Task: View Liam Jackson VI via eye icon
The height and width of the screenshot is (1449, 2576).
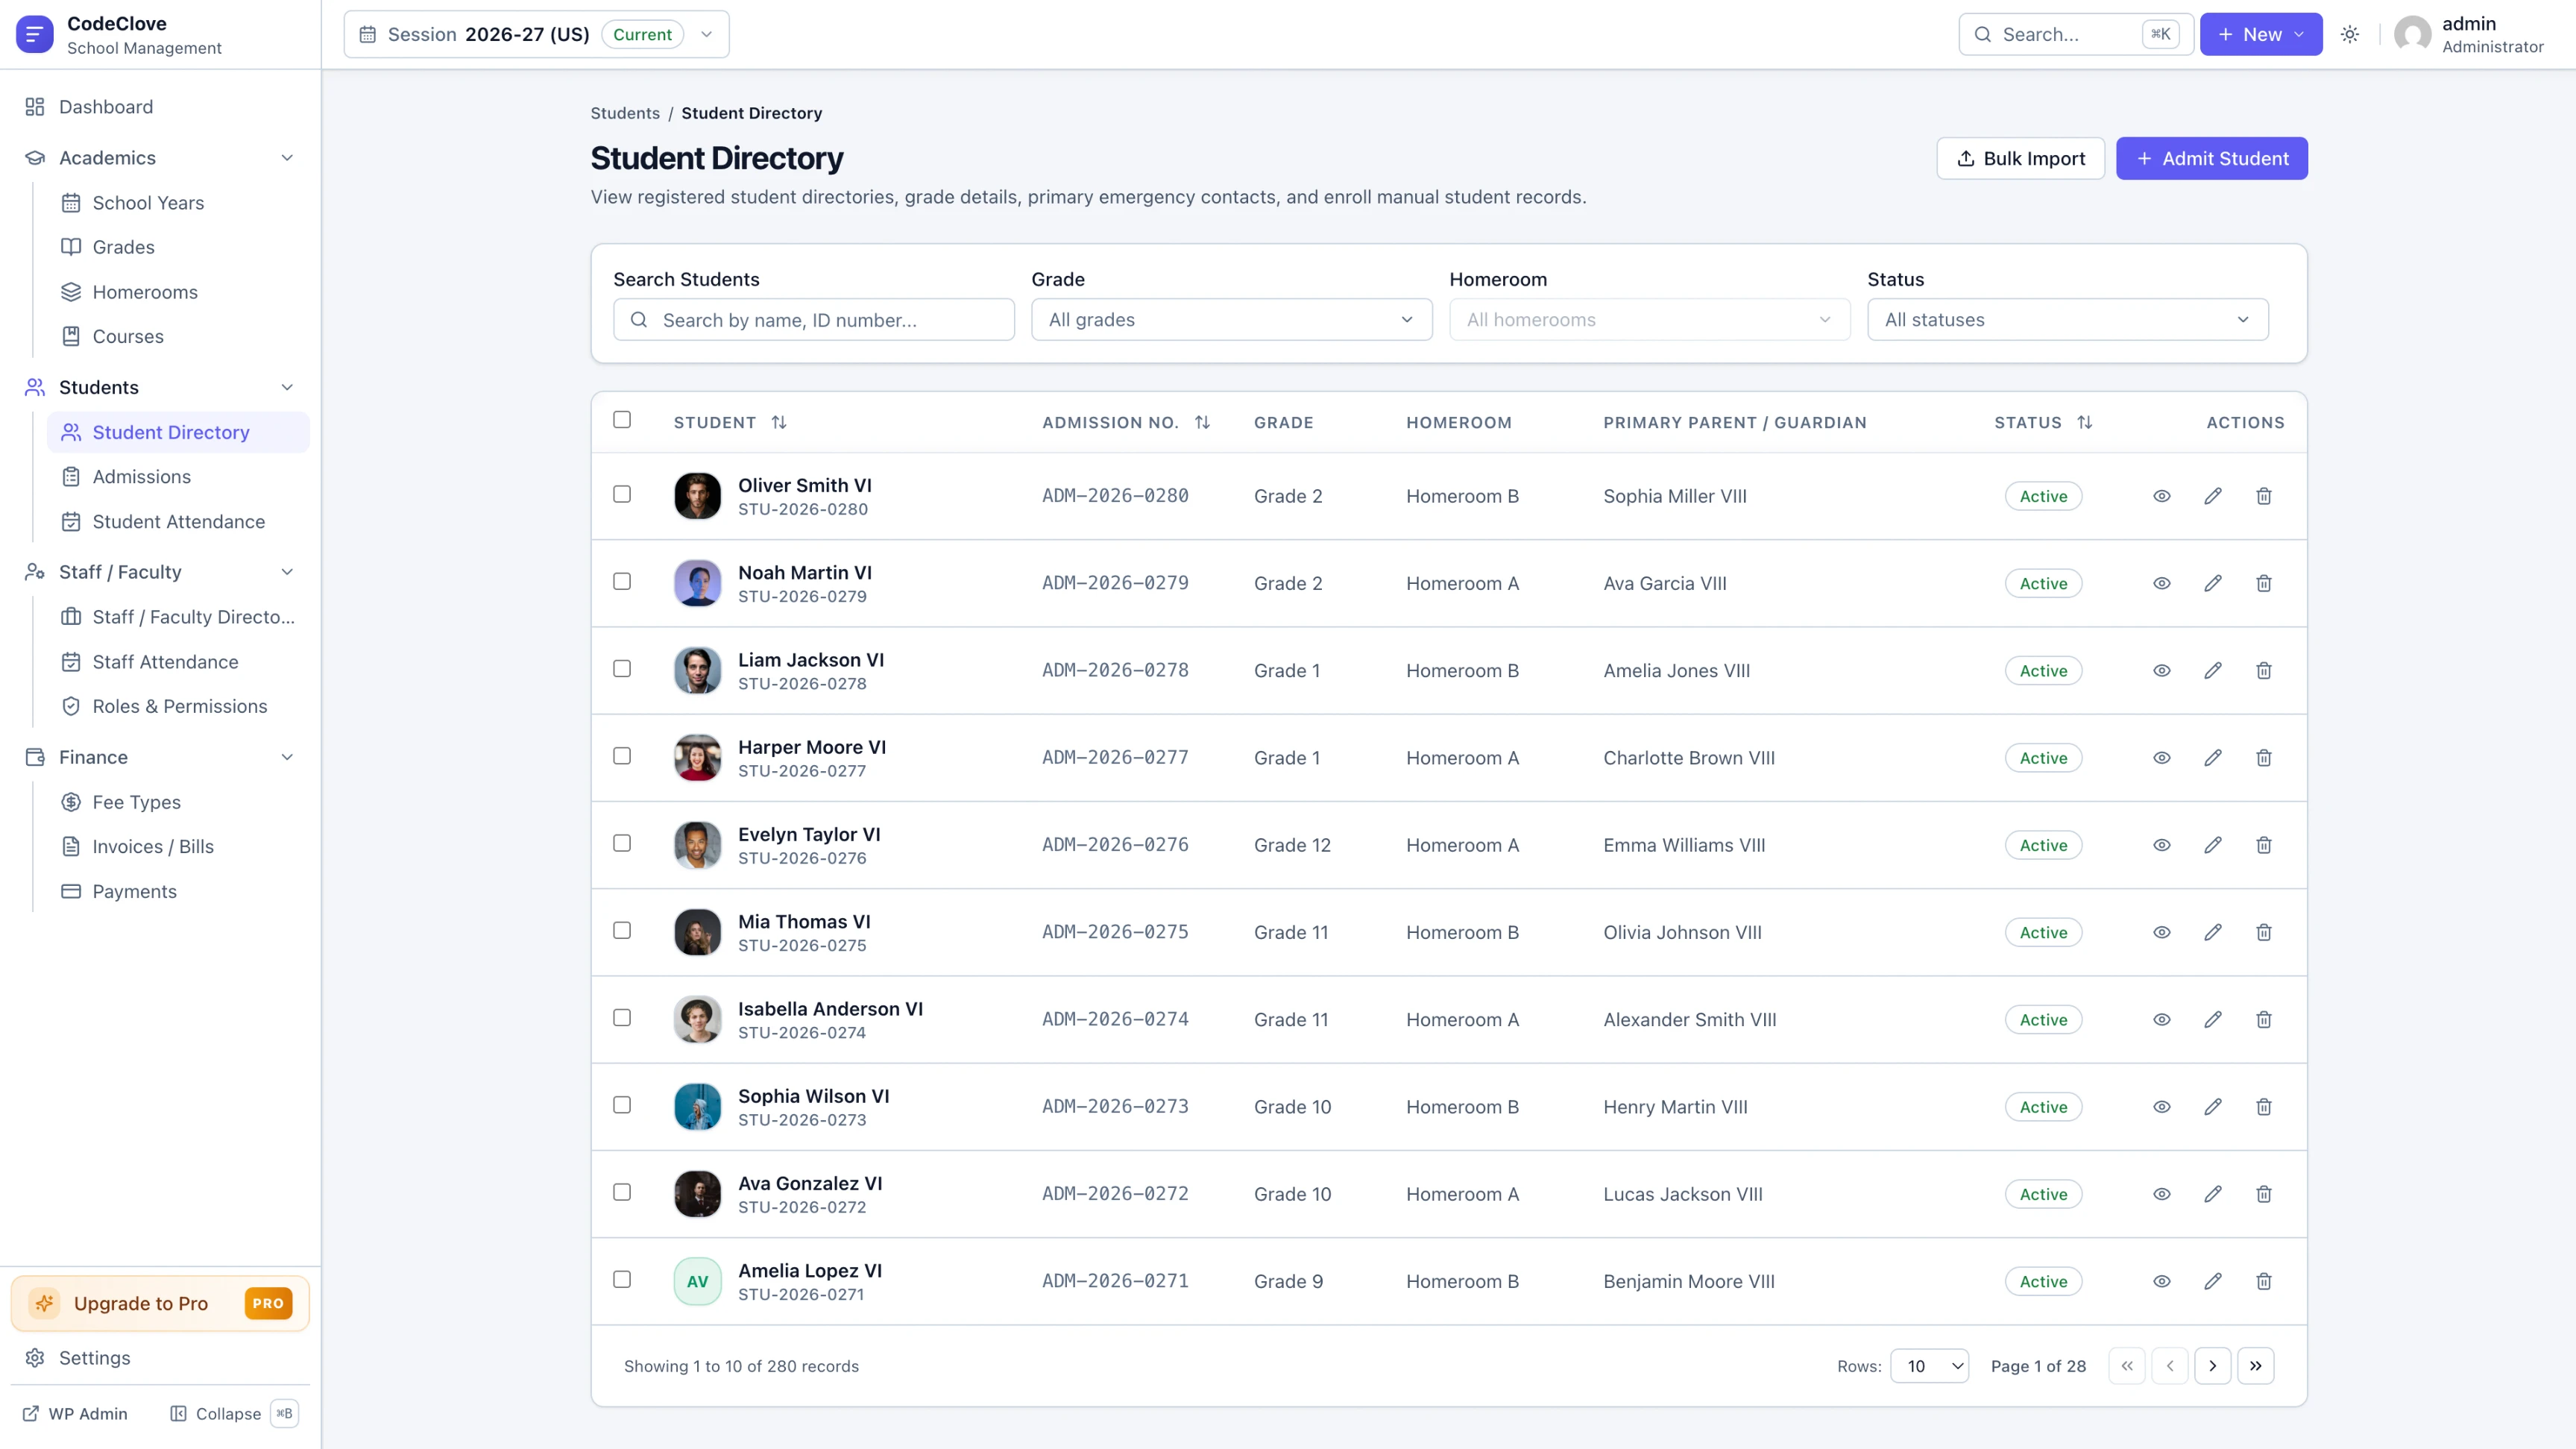Action: [2162, 670]
